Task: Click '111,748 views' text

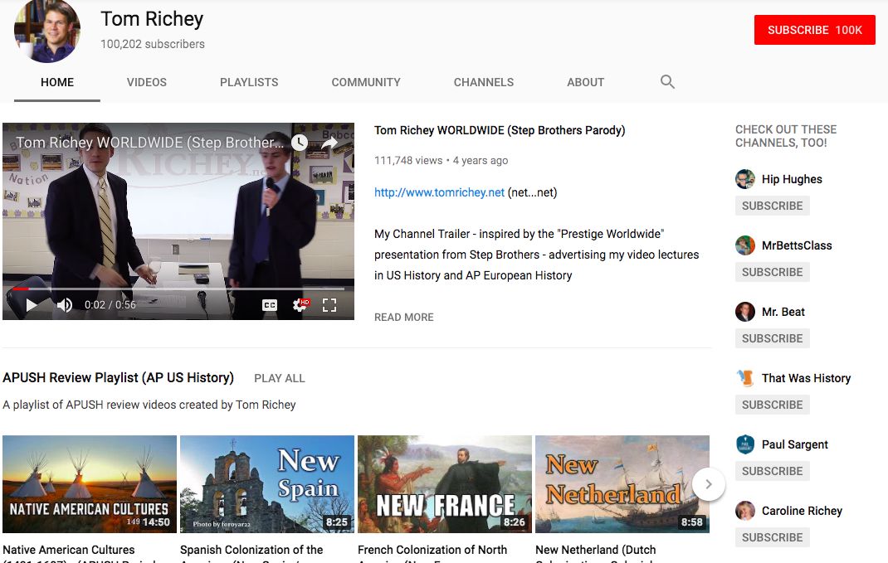Action: pos(408,161)
